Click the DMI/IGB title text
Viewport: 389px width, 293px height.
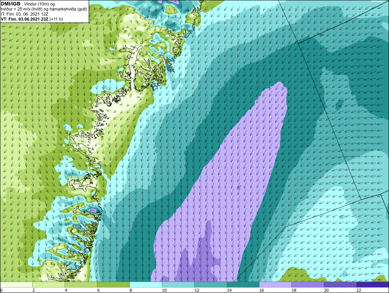pyautogui.click(x=11, y=4)
